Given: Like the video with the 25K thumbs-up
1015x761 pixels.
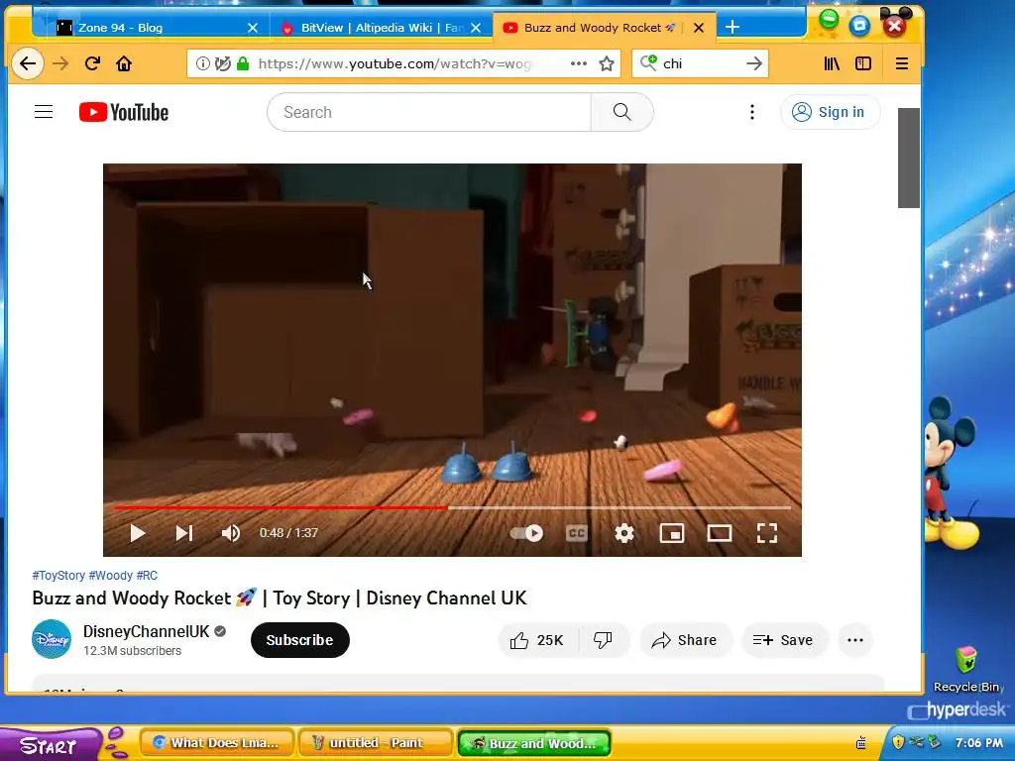Looking at the screenshot, I should pyautogui.click(x=537, y=640).
